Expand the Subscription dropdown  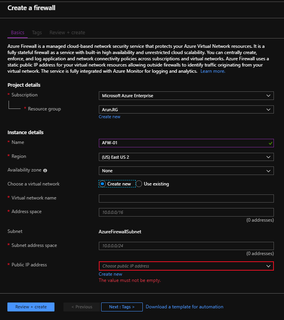[186, 96]
